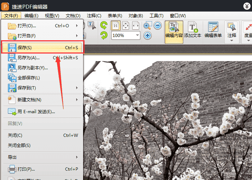
Task: Open the 窗口(W) menu
Action: (x=178, y=16)
